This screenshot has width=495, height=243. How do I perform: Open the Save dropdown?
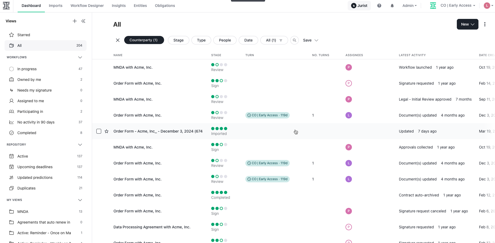pyautogui.click(x=311, y=40)
